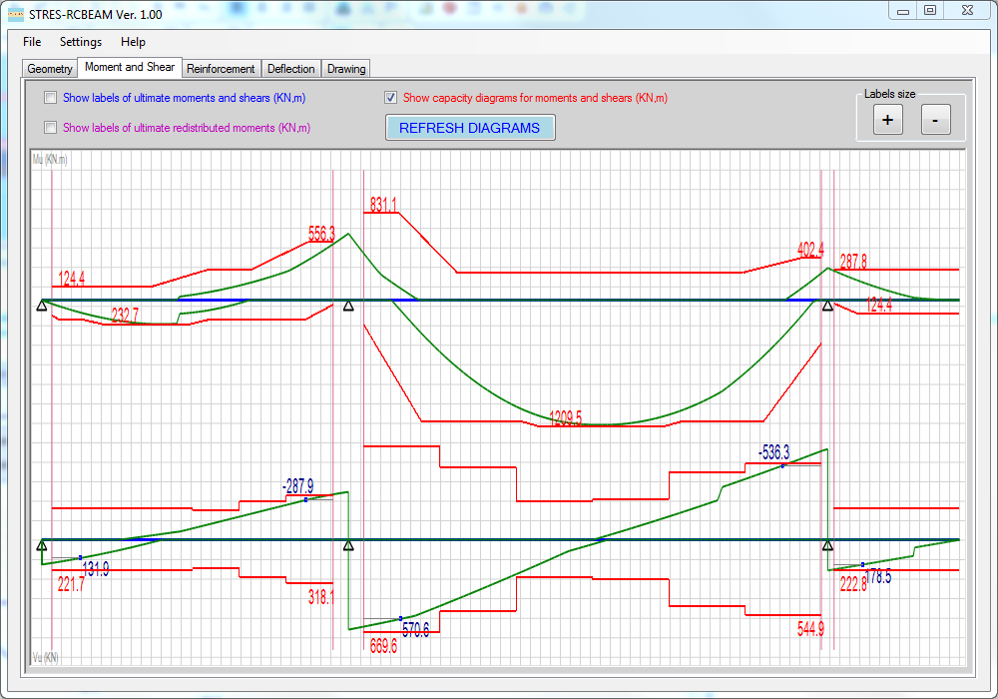The image size is (998, 699).
Task: Click the 178.5 shear value label
Action: 878,577
